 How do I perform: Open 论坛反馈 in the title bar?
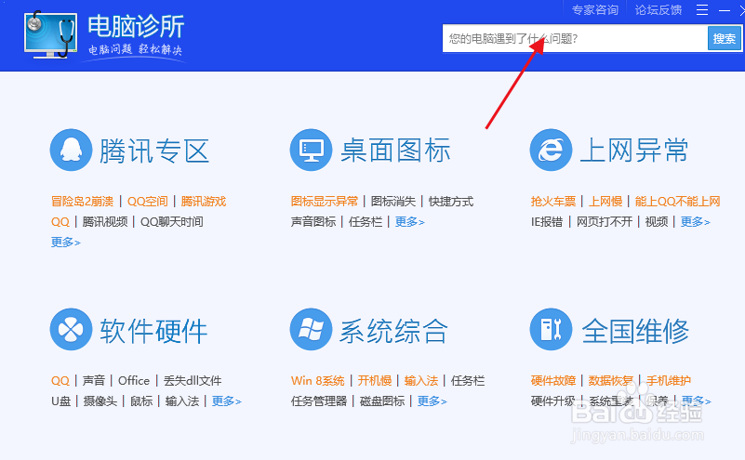pos(659,10)
